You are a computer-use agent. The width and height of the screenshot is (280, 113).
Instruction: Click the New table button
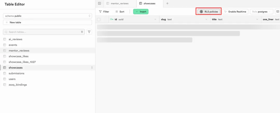pos(47,22)
